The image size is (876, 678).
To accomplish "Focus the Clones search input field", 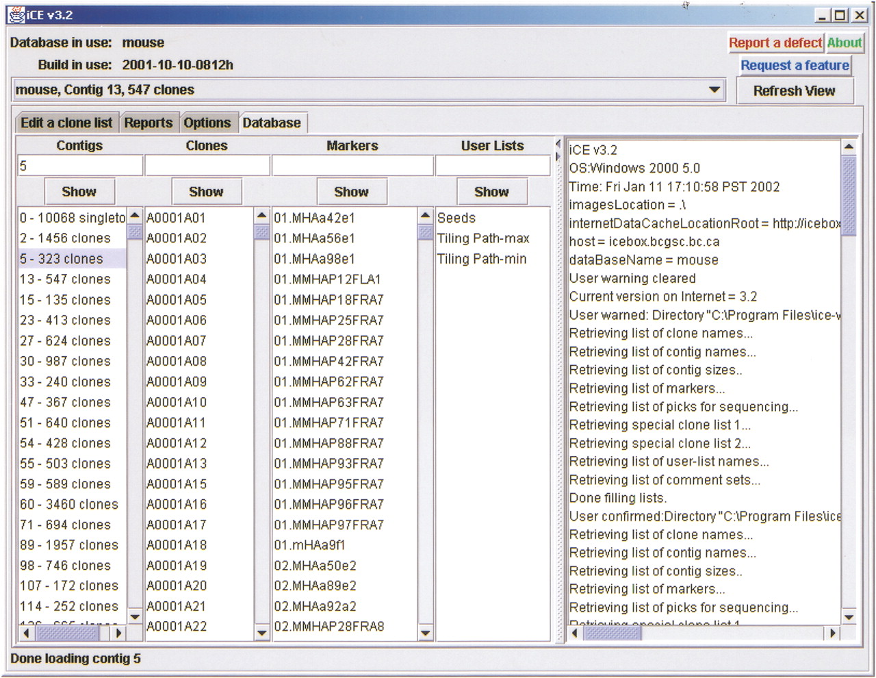I will (x=207, y=166).
